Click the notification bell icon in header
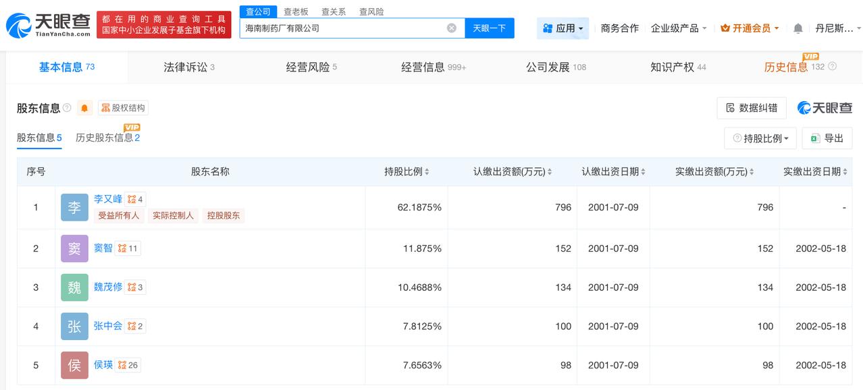This screenshot has width=863, height=390. (797, 28)
